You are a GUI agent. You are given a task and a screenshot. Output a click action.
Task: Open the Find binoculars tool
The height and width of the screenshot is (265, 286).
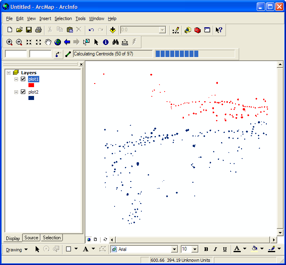click(115, 42)
